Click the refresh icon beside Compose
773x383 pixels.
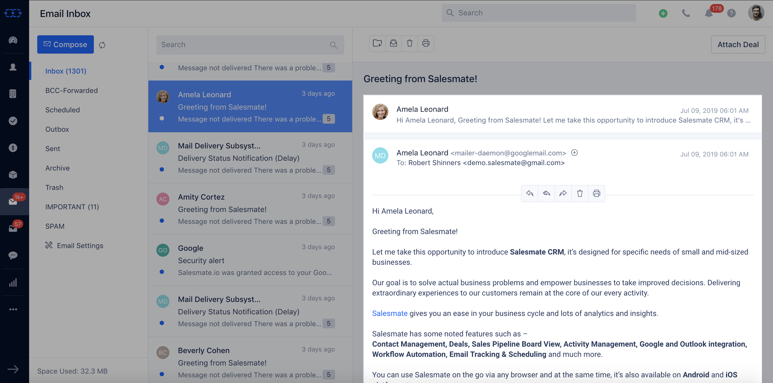pos(102,45)
